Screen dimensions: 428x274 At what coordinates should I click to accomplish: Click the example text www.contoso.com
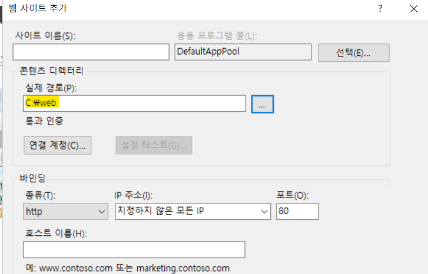click(76, 268)
